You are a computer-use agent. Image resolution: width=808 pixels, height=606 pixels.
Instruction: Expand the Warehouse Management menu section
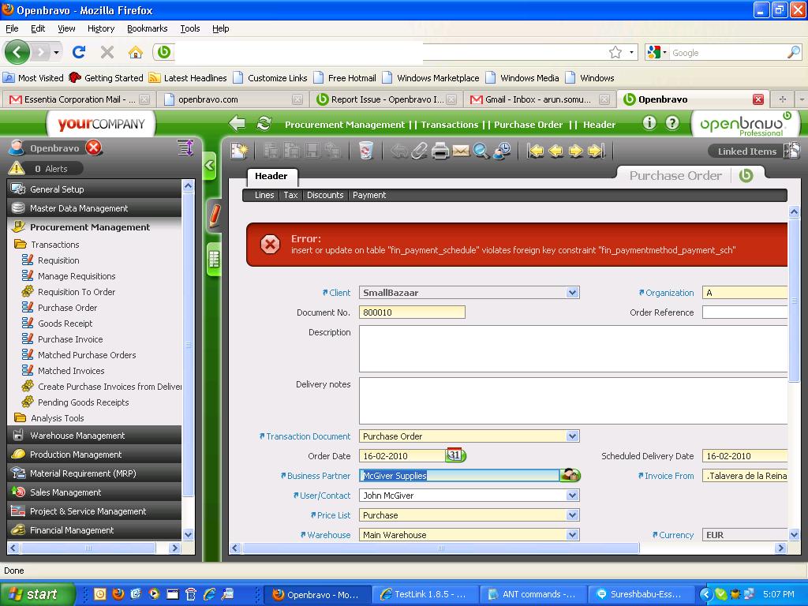[x=77, y=436]
